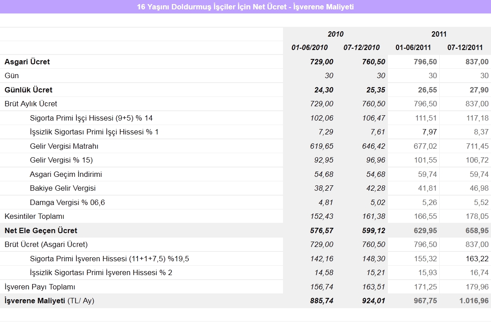Select the İşveren Payı Toplamı label

[40, 287]
